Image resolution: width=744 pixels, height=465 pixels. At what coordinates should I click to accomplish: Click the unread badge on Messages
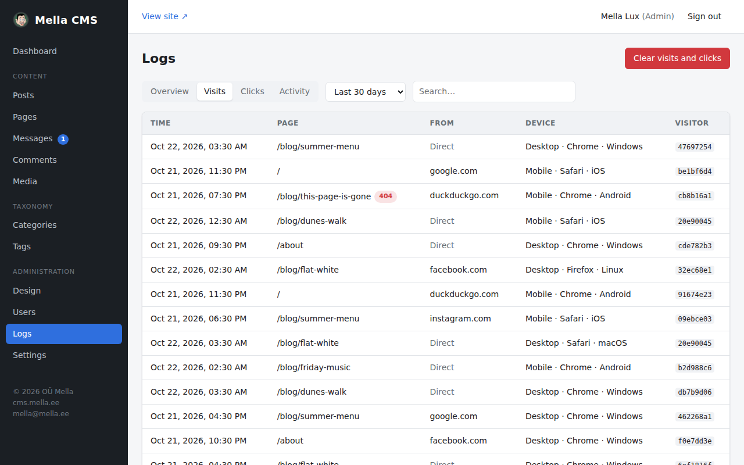(63, 139)
